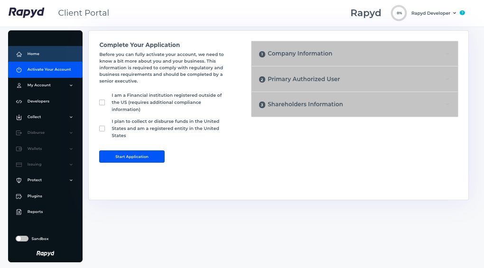The width and height of the screenshot is (484, 268).
Task: Click the 0% progress circle indicator
Action: click(x=399, y=13)
